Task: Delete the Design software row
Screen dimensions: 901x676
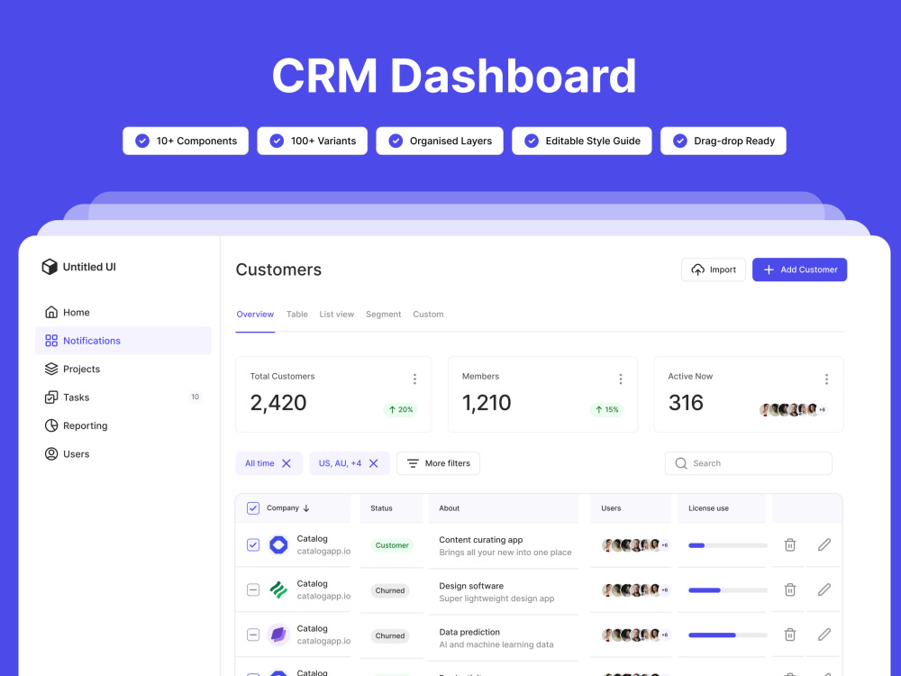Action: pos(790,589)
